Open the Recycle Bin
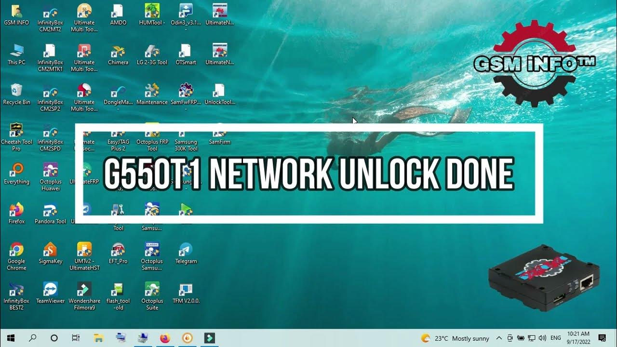The image size is (617, 347). (x=16, y=94)
